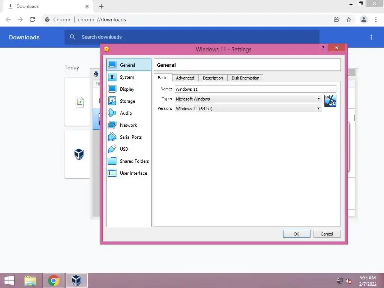Click the network tray icon
The height and width of the screenshot is (288, 384).
point(339,280)
